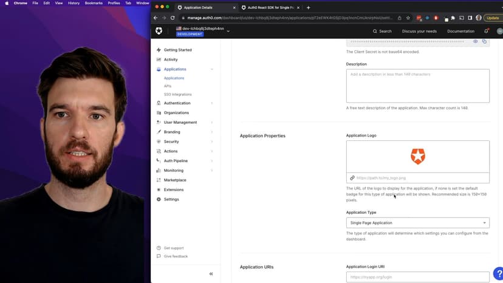The height and width of the screenshot is (283, 503).
Task: Open the Application Type dropdown
Action: [x=417, y=223]
